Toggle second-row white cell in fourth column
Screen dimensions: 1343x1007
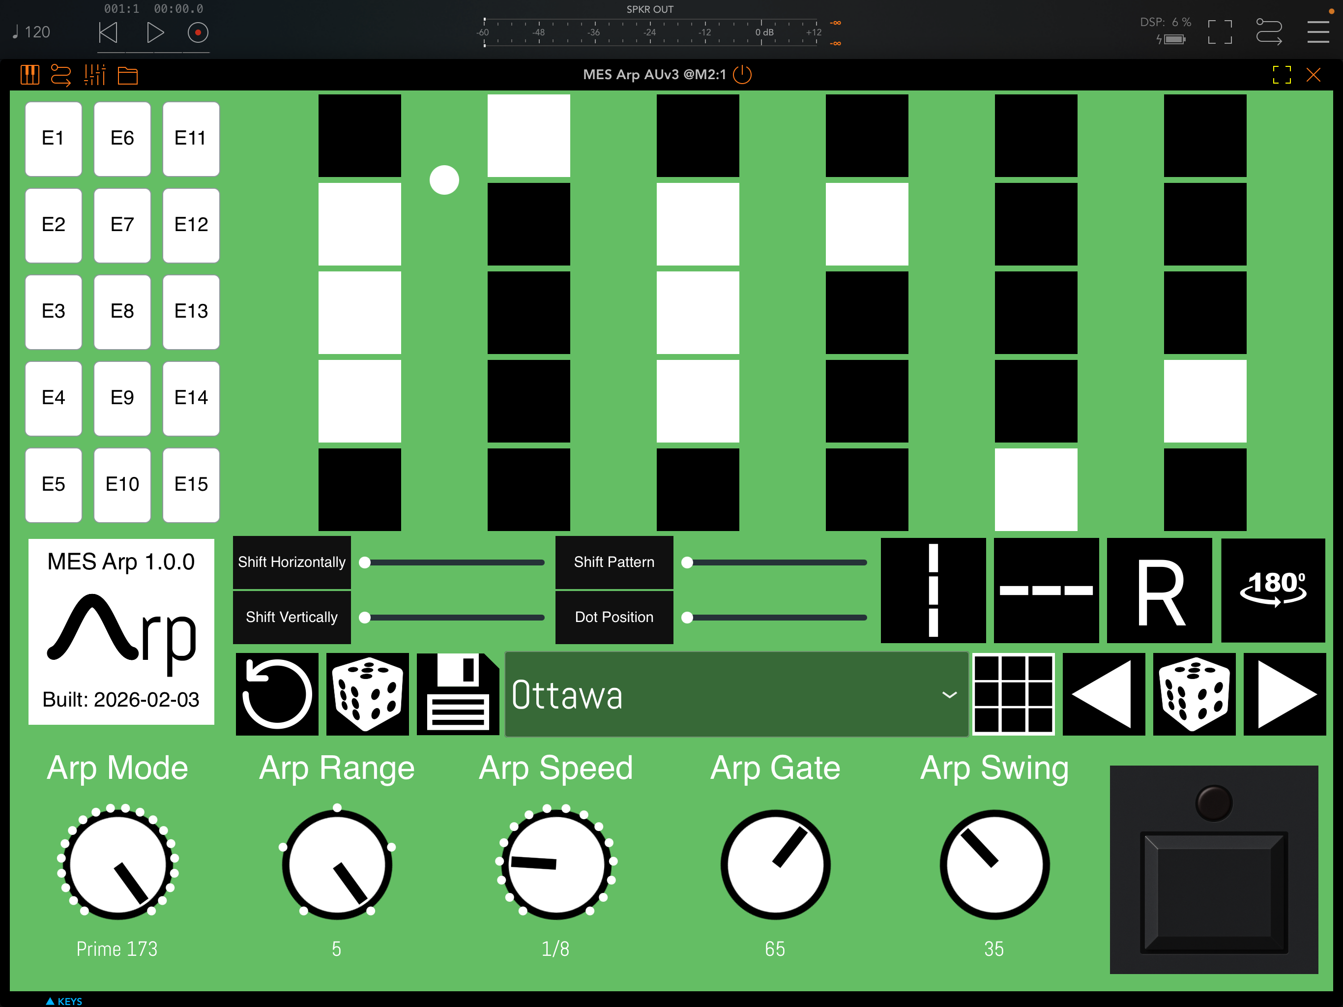[867, 224]
